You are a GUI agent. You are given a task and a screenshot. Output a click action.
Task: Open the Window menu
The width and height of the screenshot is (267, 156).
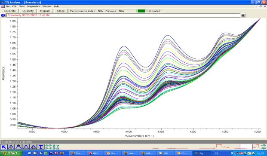47,6
